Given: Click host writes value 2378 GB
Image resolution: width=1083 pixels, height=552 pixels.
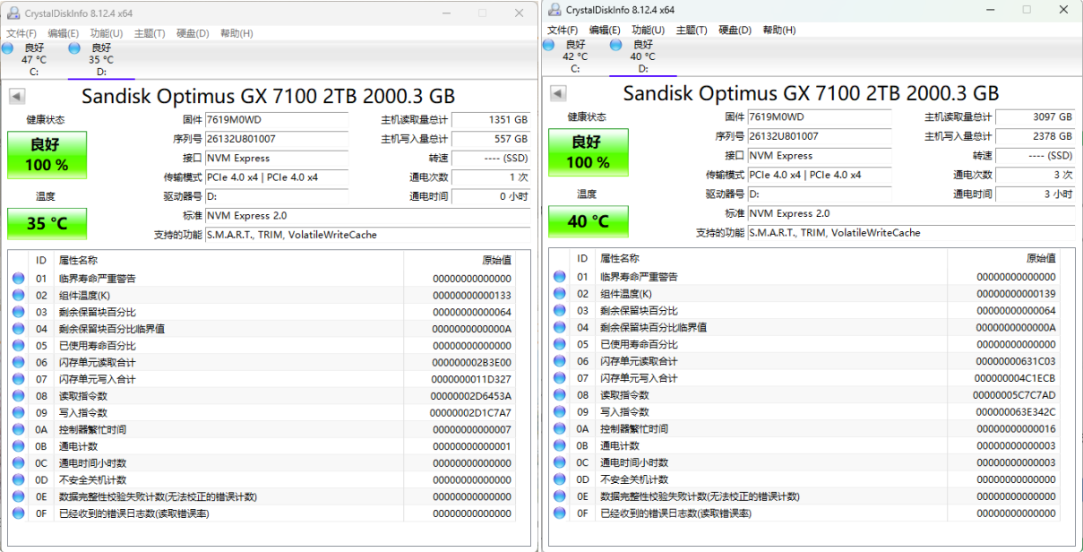Looking at the screenshot, I should click(x=1035, y=136).
